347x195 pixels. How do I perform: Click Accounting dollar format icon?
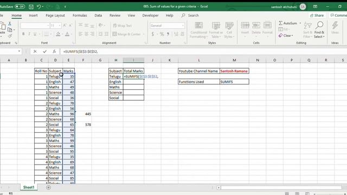(x=153, y=34)
